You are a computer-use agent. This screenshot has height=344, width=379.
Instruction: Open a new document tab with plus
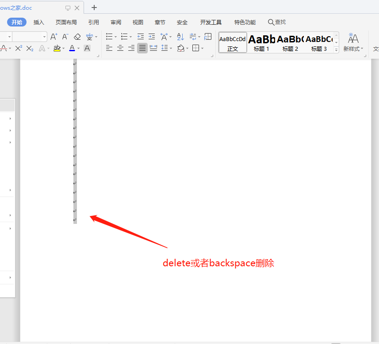coord(94,8)
